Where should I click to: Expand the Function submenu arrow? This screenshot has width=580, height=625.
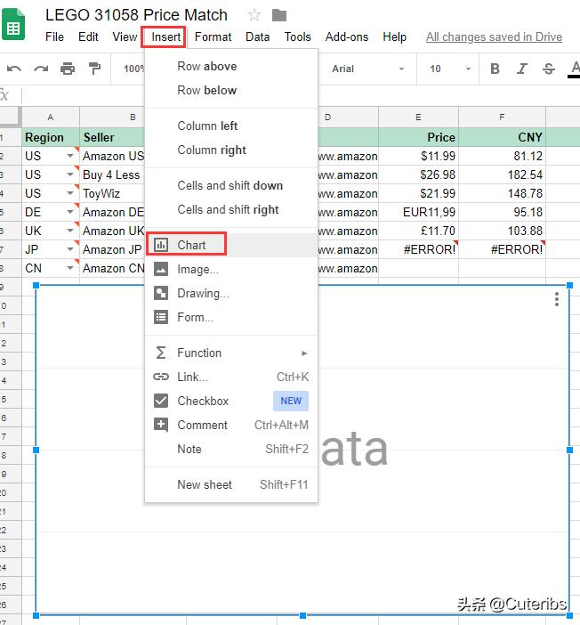pos(304,353)
